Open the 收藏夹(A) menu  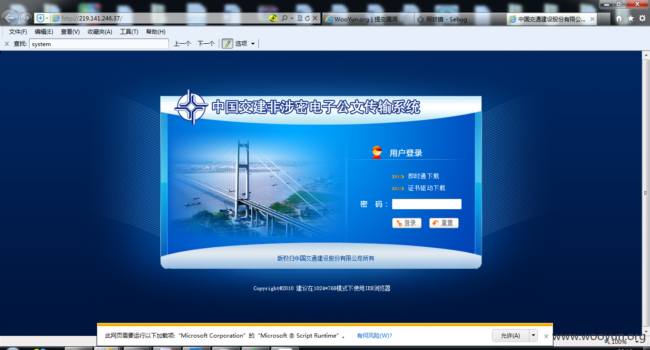click(x=99, y=32)
